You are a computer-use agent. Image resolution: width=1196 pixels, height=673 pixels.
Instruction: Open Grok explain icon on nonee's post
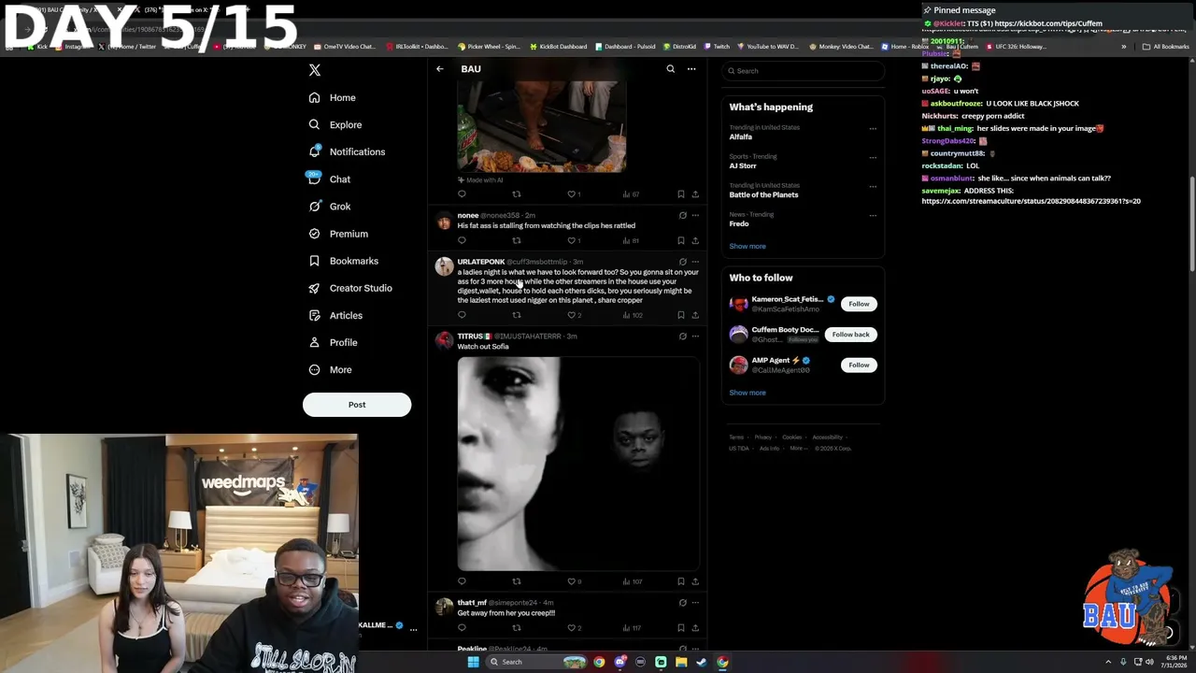pos(682,216)
